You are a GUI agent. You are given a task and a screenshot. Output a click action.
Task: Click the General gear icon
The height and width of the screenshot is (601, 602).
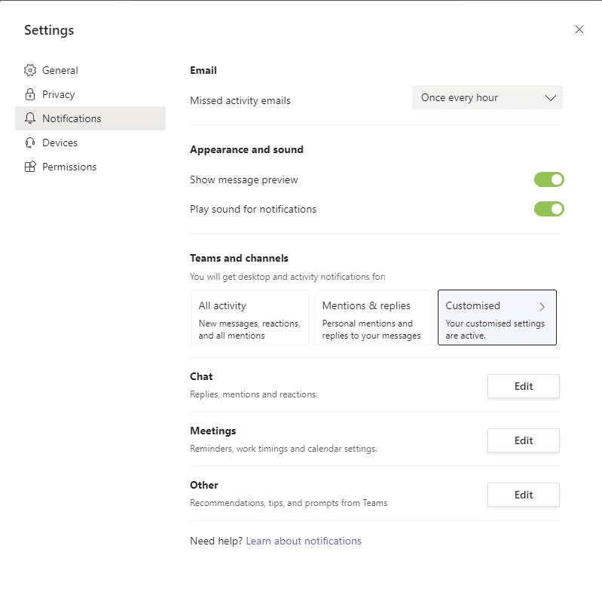[30, 70]
